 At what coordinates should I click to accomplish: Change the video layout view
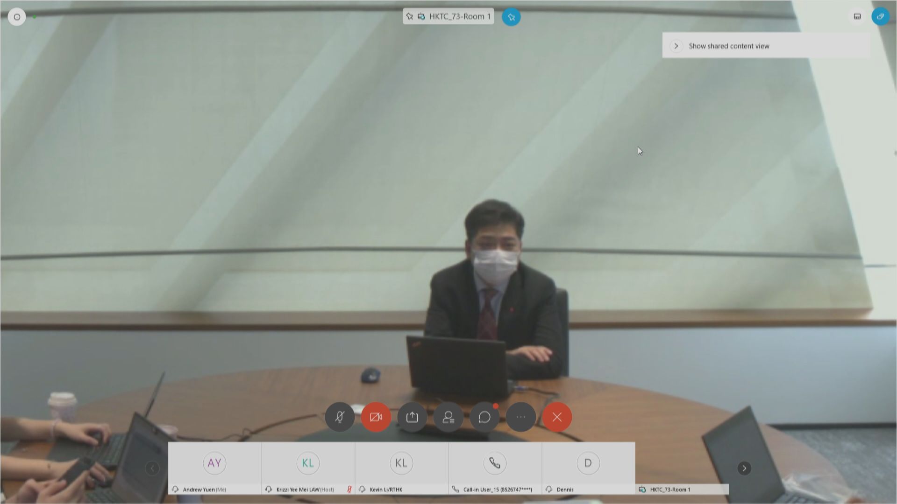click(x=857, y=17)
